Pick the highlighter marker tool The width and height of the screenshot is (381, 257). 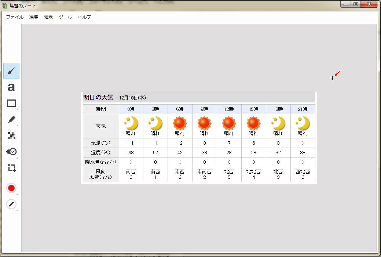[11, 119]
